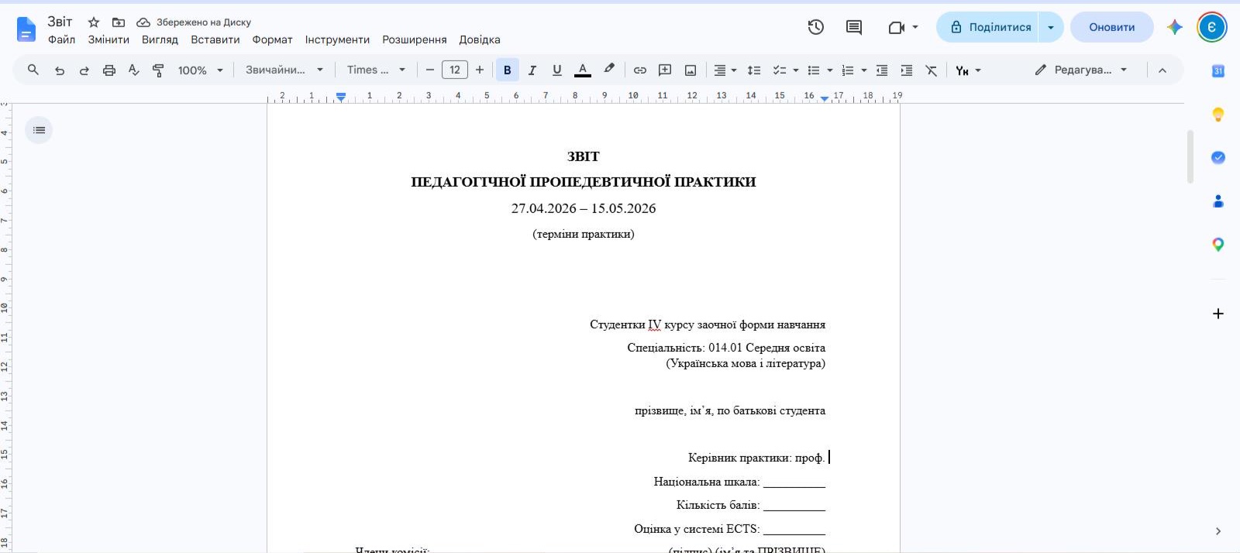The height and width of the screenshot is (553, 1240).
Task: Print the document
Action: pyautogui.click(x=109, y=70)
